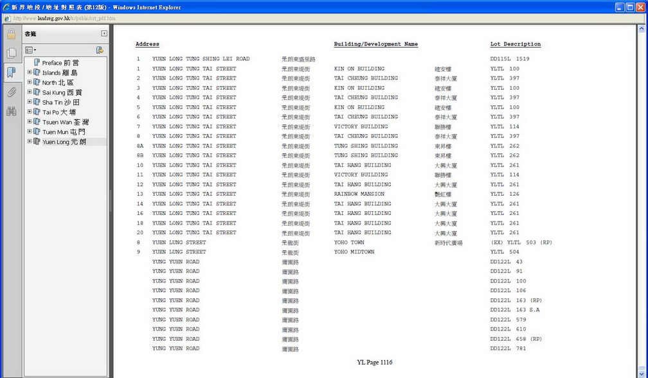Expand the Tsuen Wan bookmark node
This screenshot has width=648, height=378.
point(30,122)
